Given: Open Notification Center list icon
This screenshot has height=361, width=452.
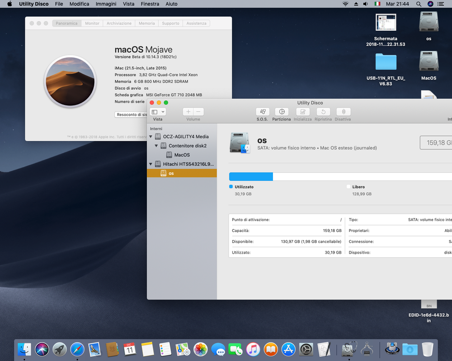Looking at the screenshot, I should 440,4.
